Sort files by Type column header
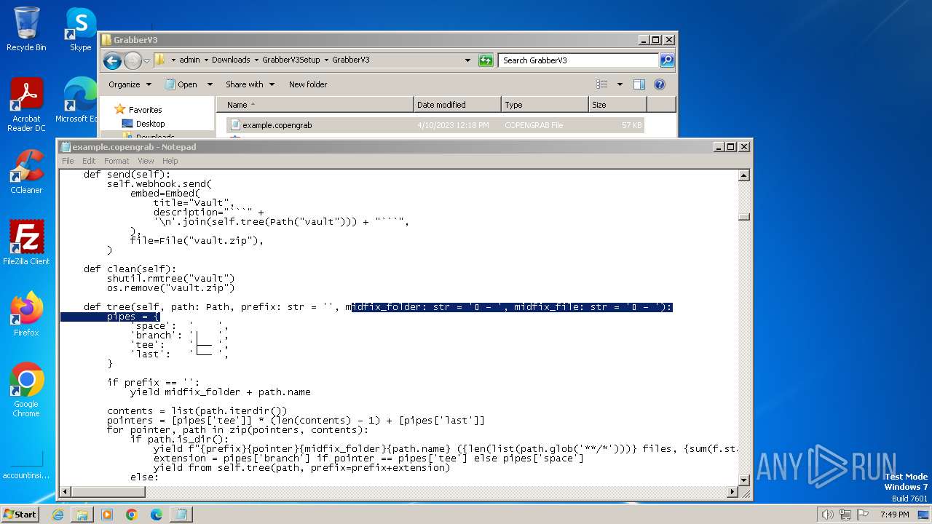 click(545, 105)
